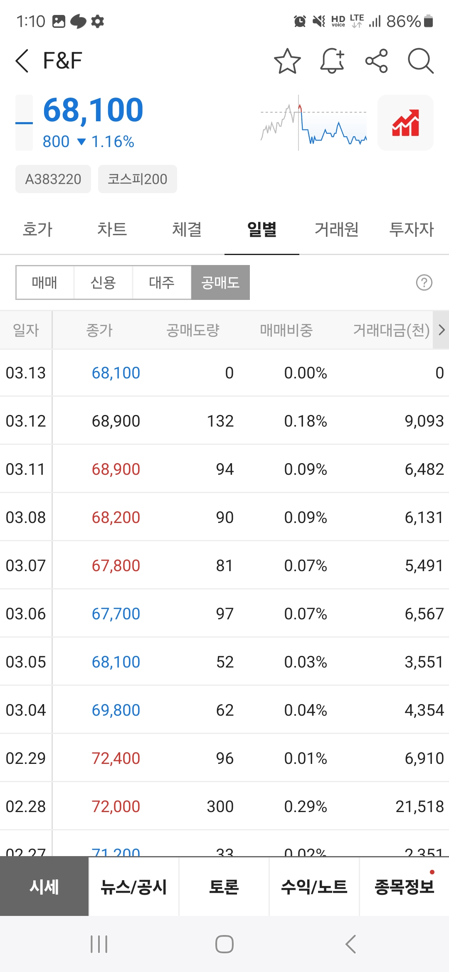Tap the 종가 column header
Image resolution: width=449 pixels, height=972 pixels.
pyautogui.click(x=99, y=330)
